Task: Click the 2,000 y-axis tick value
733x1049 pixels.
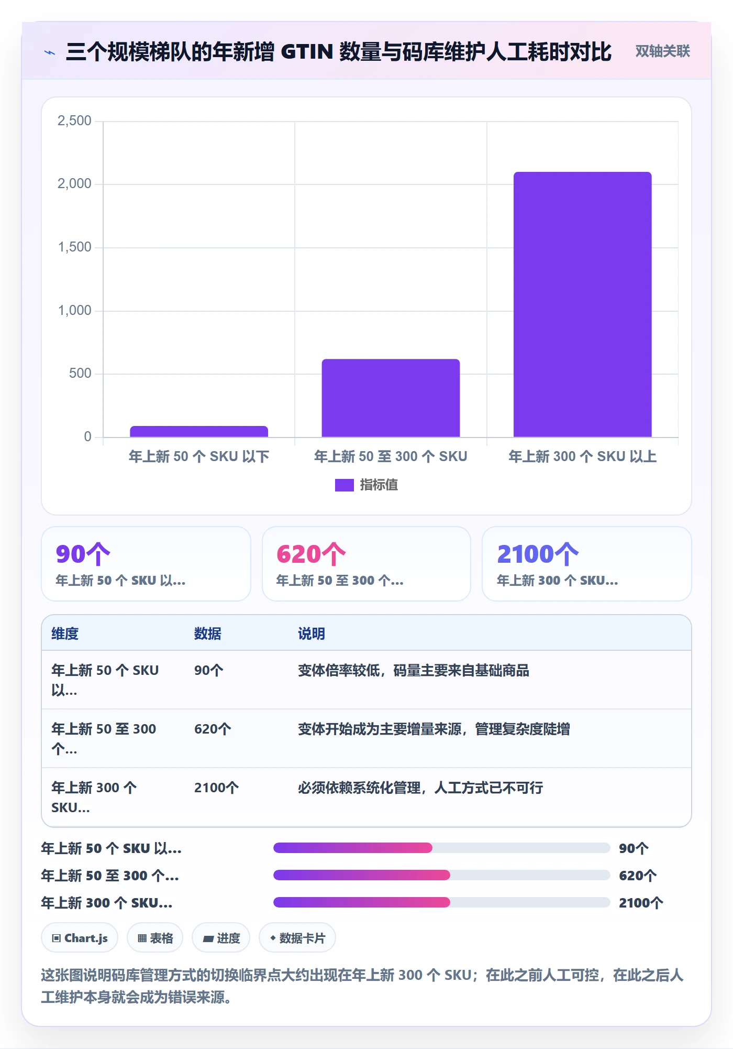Action: [x=74, y=184]
